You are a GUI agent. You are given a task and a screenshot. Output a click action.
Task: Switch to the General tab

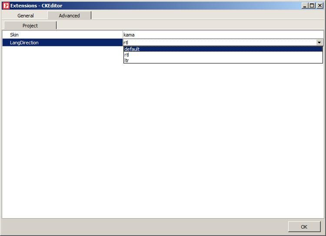tap(25, 16)
